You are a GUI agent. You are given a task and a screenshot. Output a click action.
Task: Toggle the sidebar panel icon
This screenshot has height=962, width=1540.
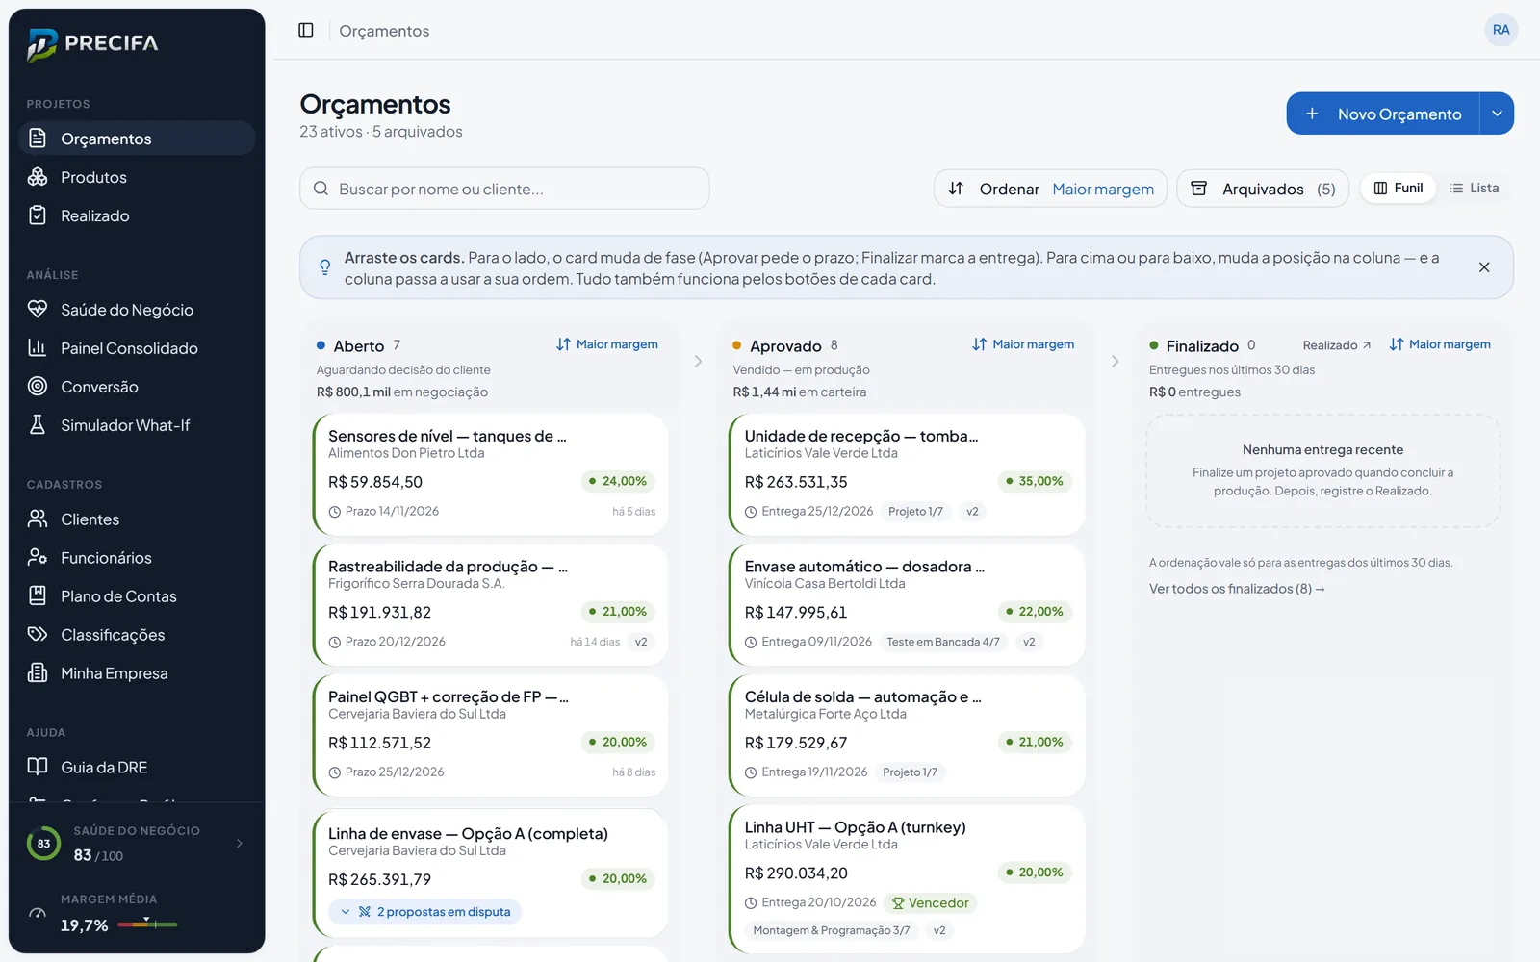coord(306,30)
